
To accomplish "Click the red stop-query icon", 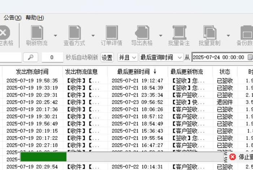I will point(232,157).
